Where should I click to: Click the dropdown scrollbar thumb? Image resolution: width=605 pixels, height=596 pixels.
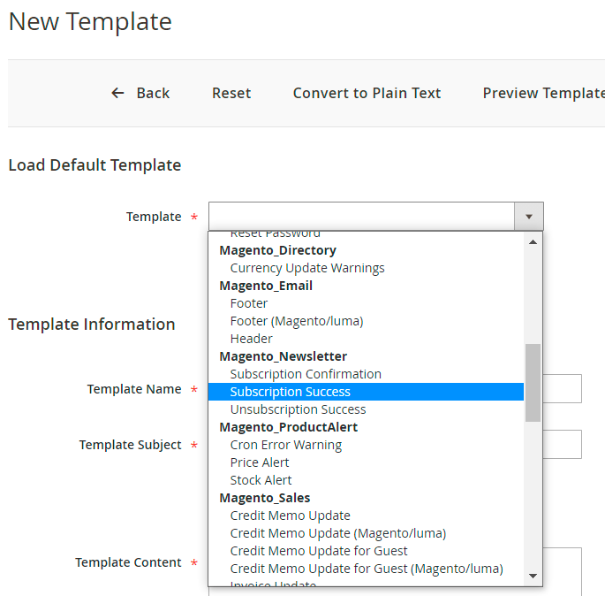tap(533, 382)
